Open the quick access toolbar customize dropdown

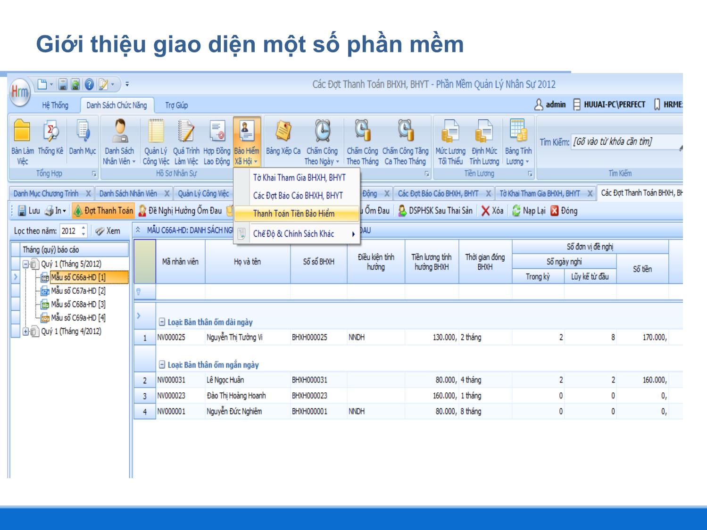click(x=127, y=85)
